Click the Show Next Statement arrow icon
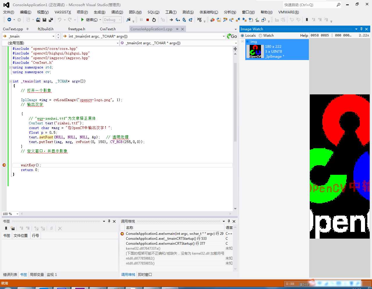The width and height of the screenshot is (372, 289). [171, 20]
